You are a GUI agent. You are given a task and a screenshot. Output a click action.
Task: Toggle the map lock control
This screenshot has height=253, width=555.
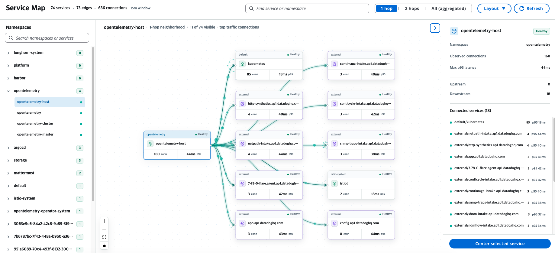(104, 245)
